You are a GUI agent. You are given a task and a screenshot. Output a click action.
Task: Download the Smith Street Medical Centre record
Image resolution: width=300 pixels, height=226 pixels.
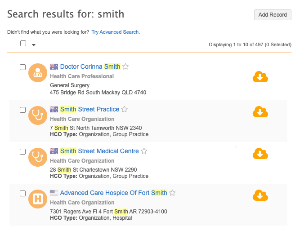point(260,154)
